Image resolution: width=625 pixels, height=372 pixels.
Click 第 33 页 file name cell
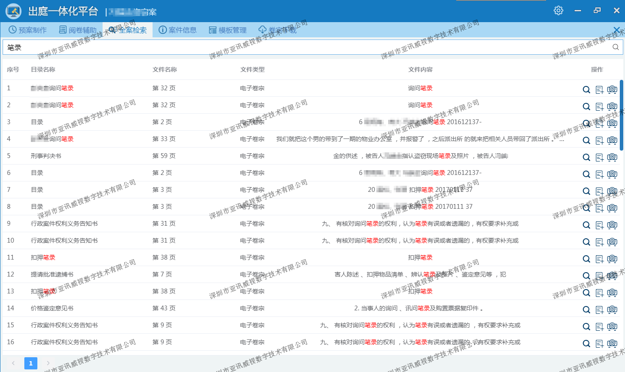pyautogui.click(x=164, y=139)
